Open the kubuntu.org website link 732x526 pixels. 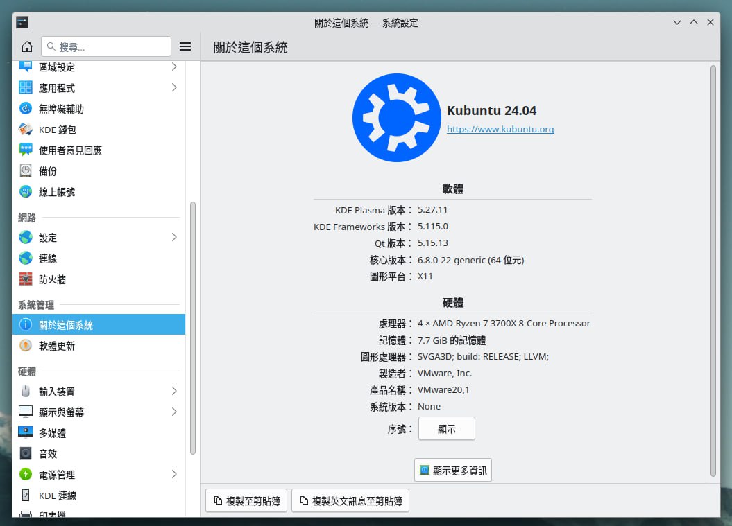tap(500, 130)
